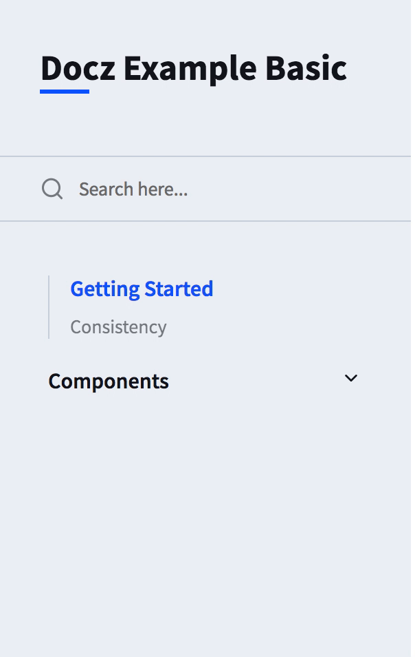Choose Consistency under Getting Started
The height and width of the screenshot is (657, 415).
click(x=118, y=327)
